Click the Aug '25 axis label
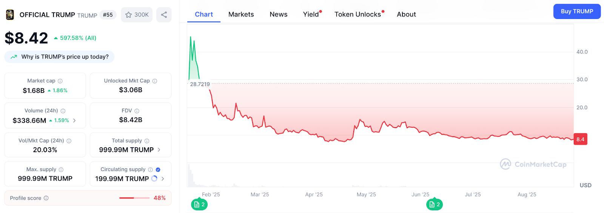The image size is (604, 213). click(x=527, y=194)
